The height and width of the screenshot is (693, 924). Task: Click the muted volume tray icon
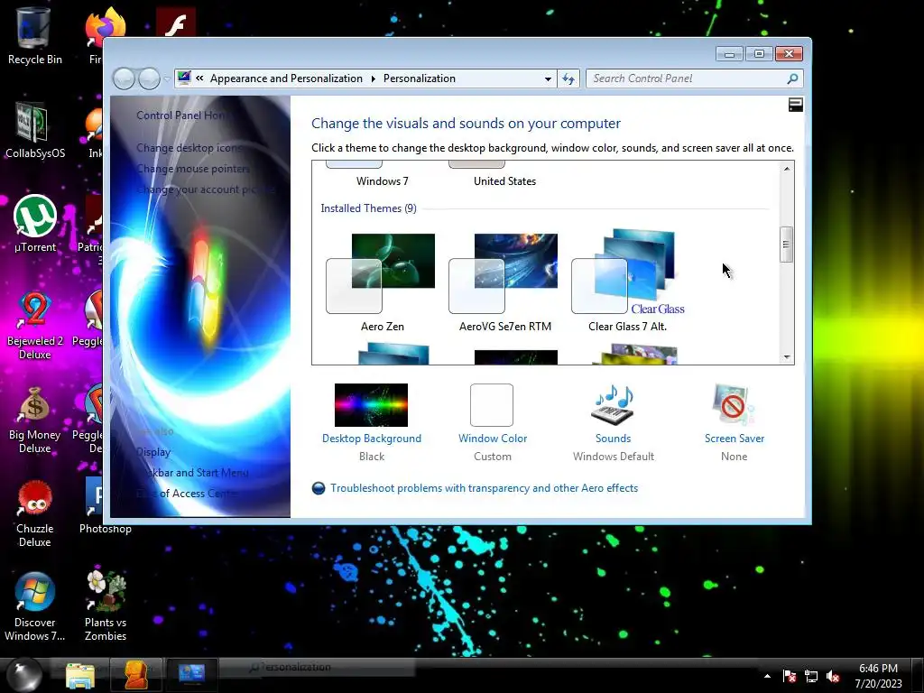pyautogui.click(x=833, y=677)
